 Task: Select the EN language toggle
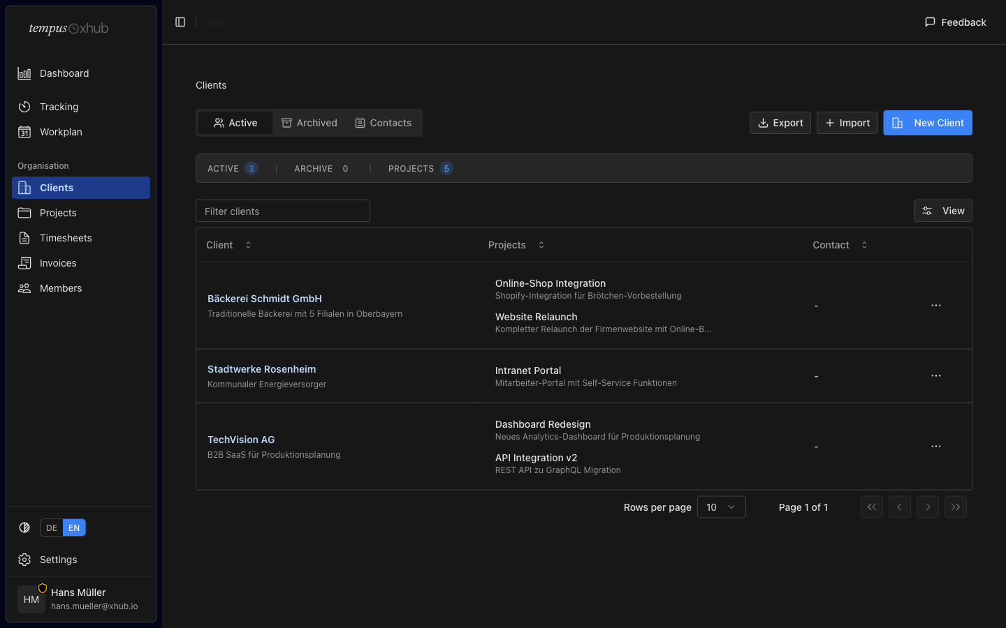pos(74,528)
